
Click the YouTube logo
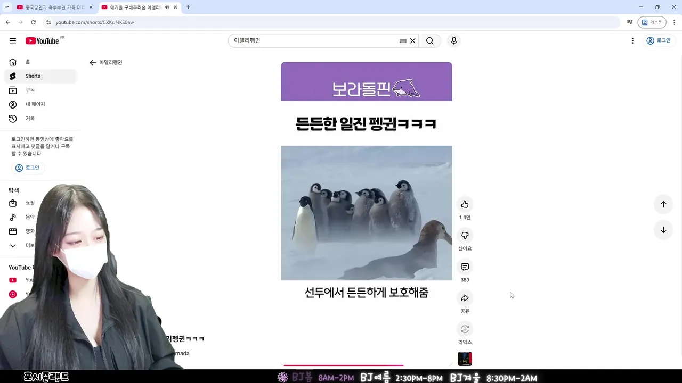[x=42, y=41]
